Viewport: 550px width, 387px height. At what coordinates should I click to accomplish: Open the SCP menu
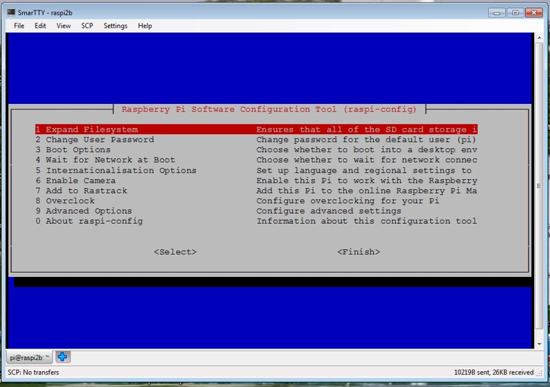(87, 25)
